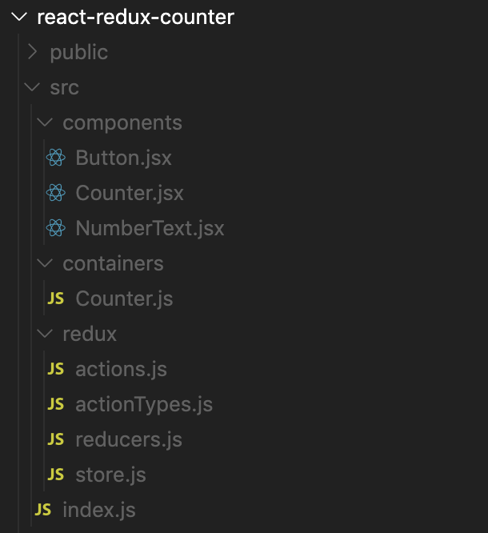Expand the public folder chevron
Screen dimensions: 488x533
(x=32, y=53)
